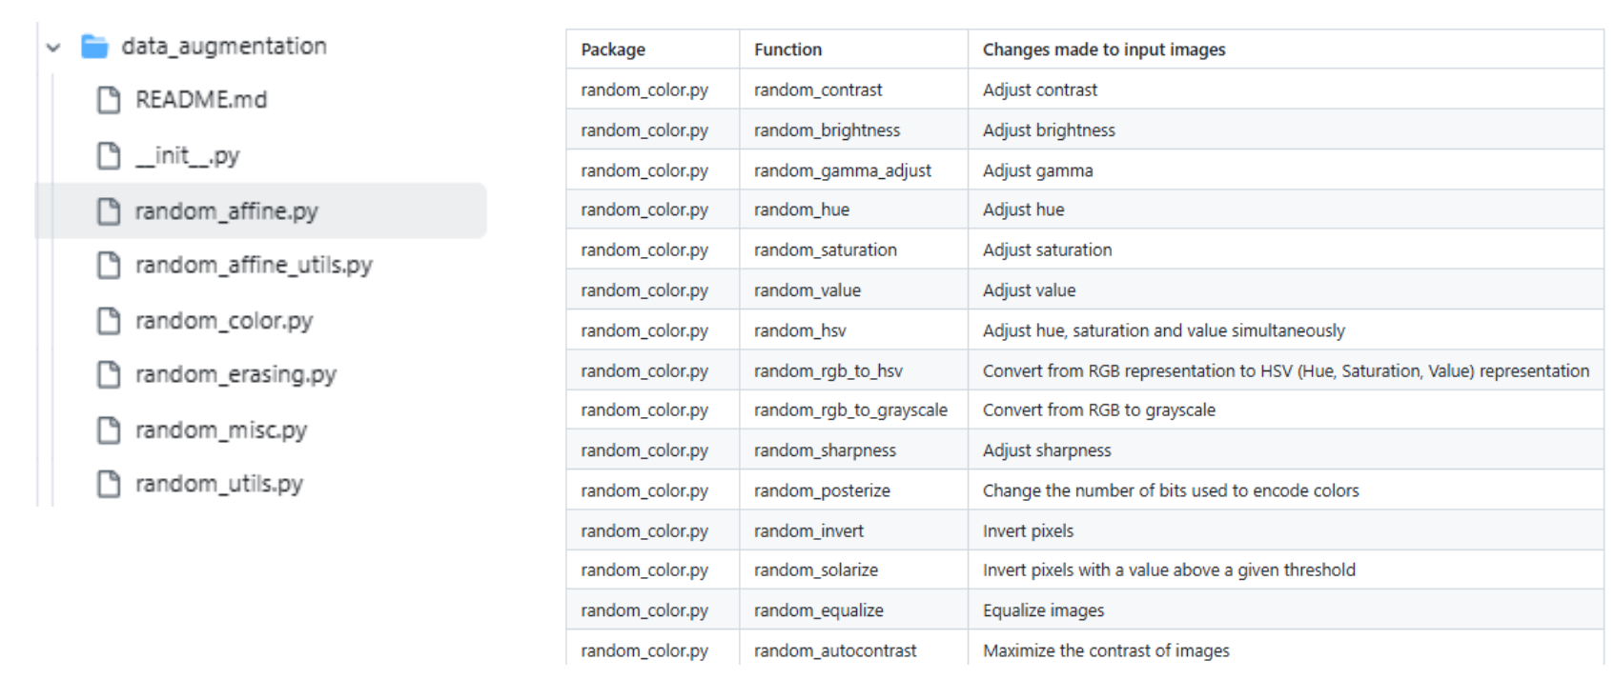Open the README.md file name
The width and height of the screenshot is (1615, 680).
pos(200,100)
